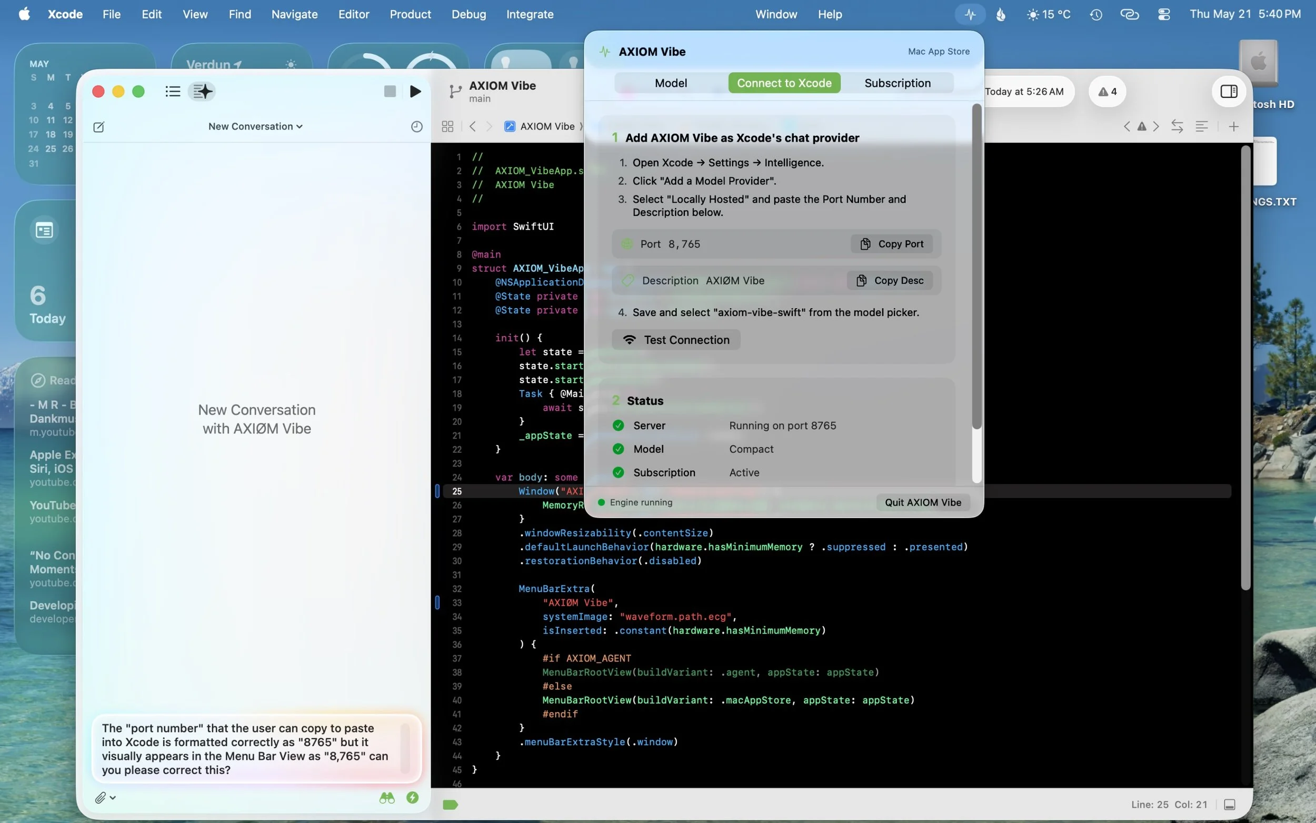The height and width of the screenshot is (823, 1316).
Task: Click Test Connection button
Action: [x=676, y=340]
